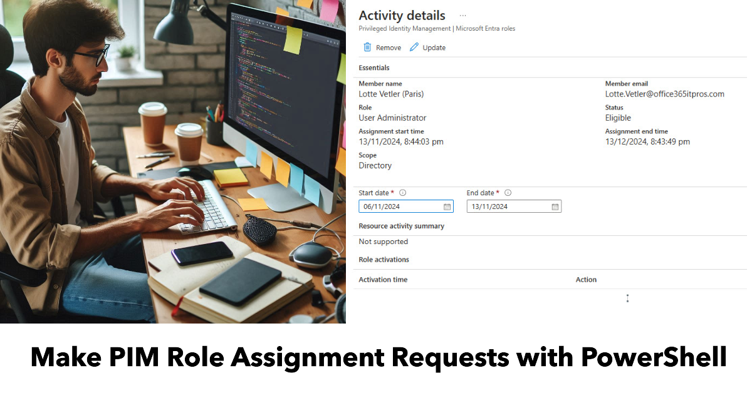Open the Start date calendar picker icon
Screen dimensions: 752x393
tap(447, 207)
